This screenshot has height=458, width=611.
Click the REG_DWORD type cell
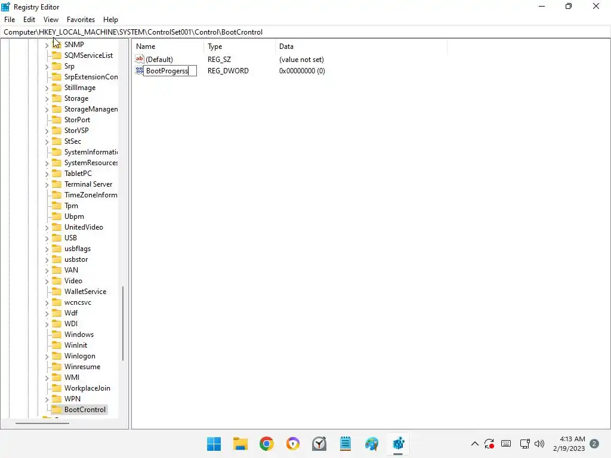click(x=228, y=71)
